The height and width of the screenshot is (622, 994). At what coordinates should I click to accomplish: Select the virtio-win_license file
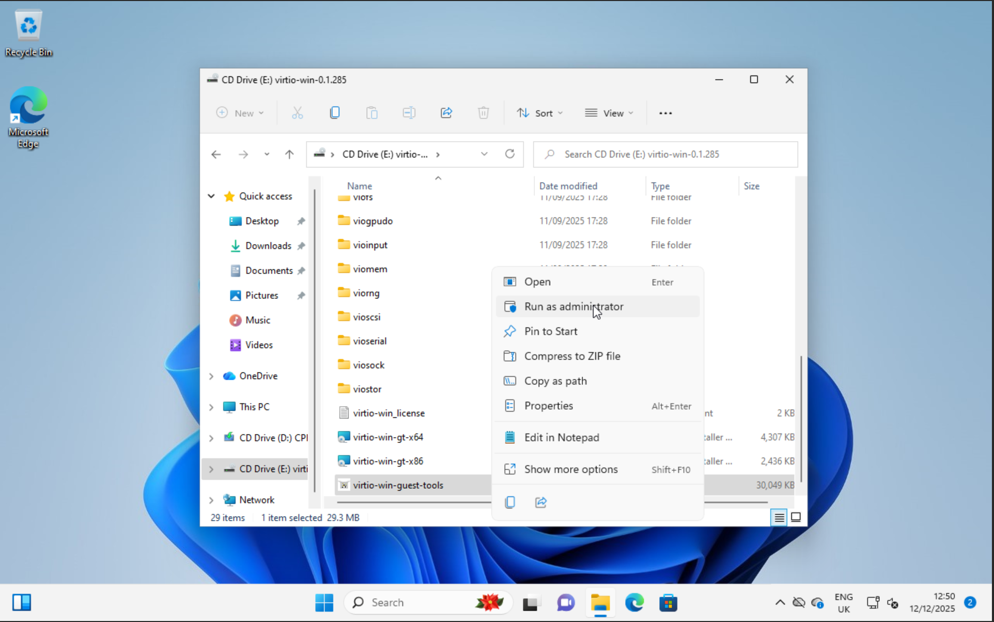pyautogui.click(x=389, y=413)
